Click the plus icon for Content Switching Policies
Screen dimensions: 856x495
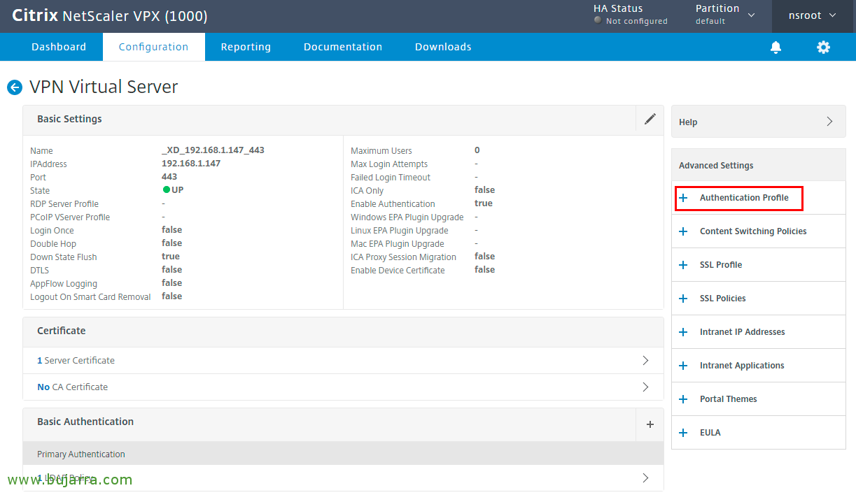(684, 231)
